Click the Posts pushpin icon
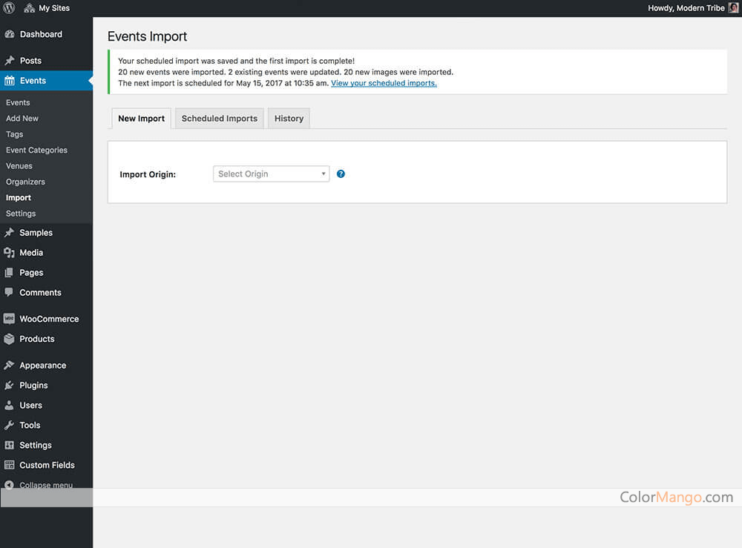This screenshot has height=548, width=742. coord(9,61)
